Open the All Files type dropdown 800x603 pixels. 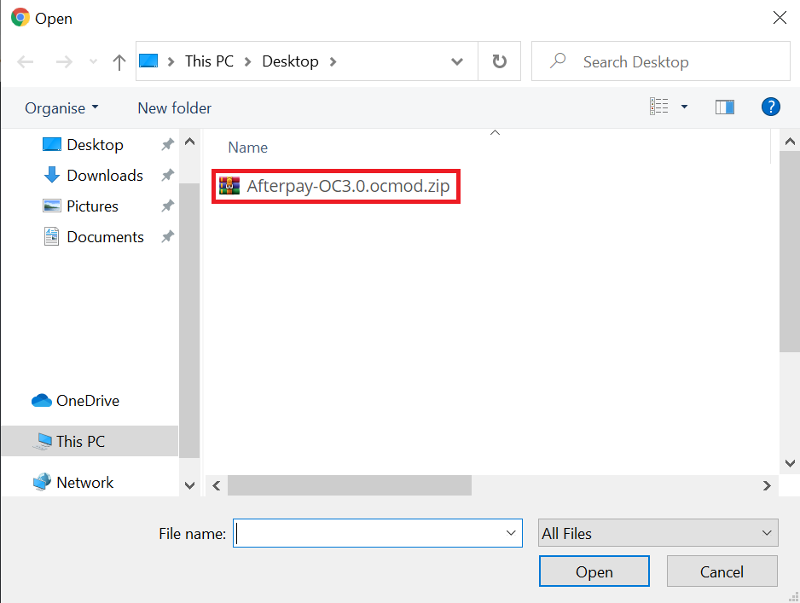click(658, 533)
